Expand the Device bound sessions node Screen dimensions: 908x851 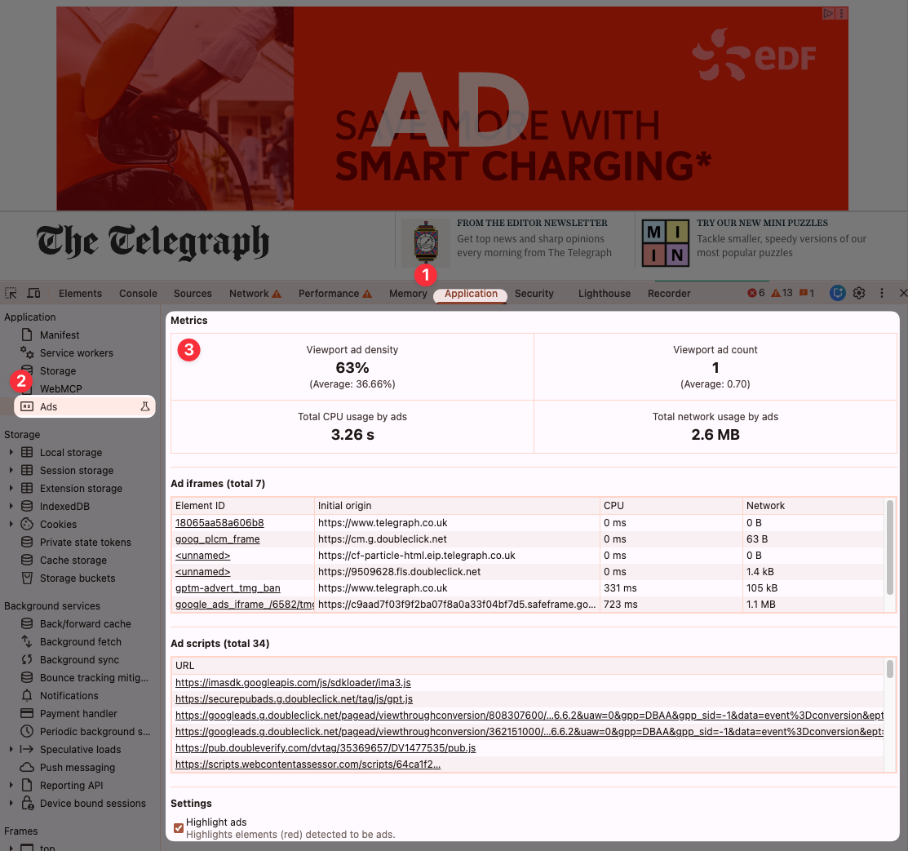(11, 803)
